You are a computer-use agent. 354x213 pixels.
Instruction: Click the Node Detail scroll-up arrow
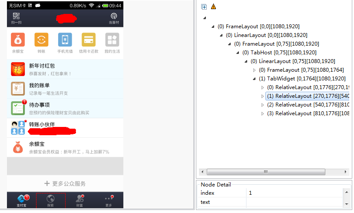click(347, 192)
